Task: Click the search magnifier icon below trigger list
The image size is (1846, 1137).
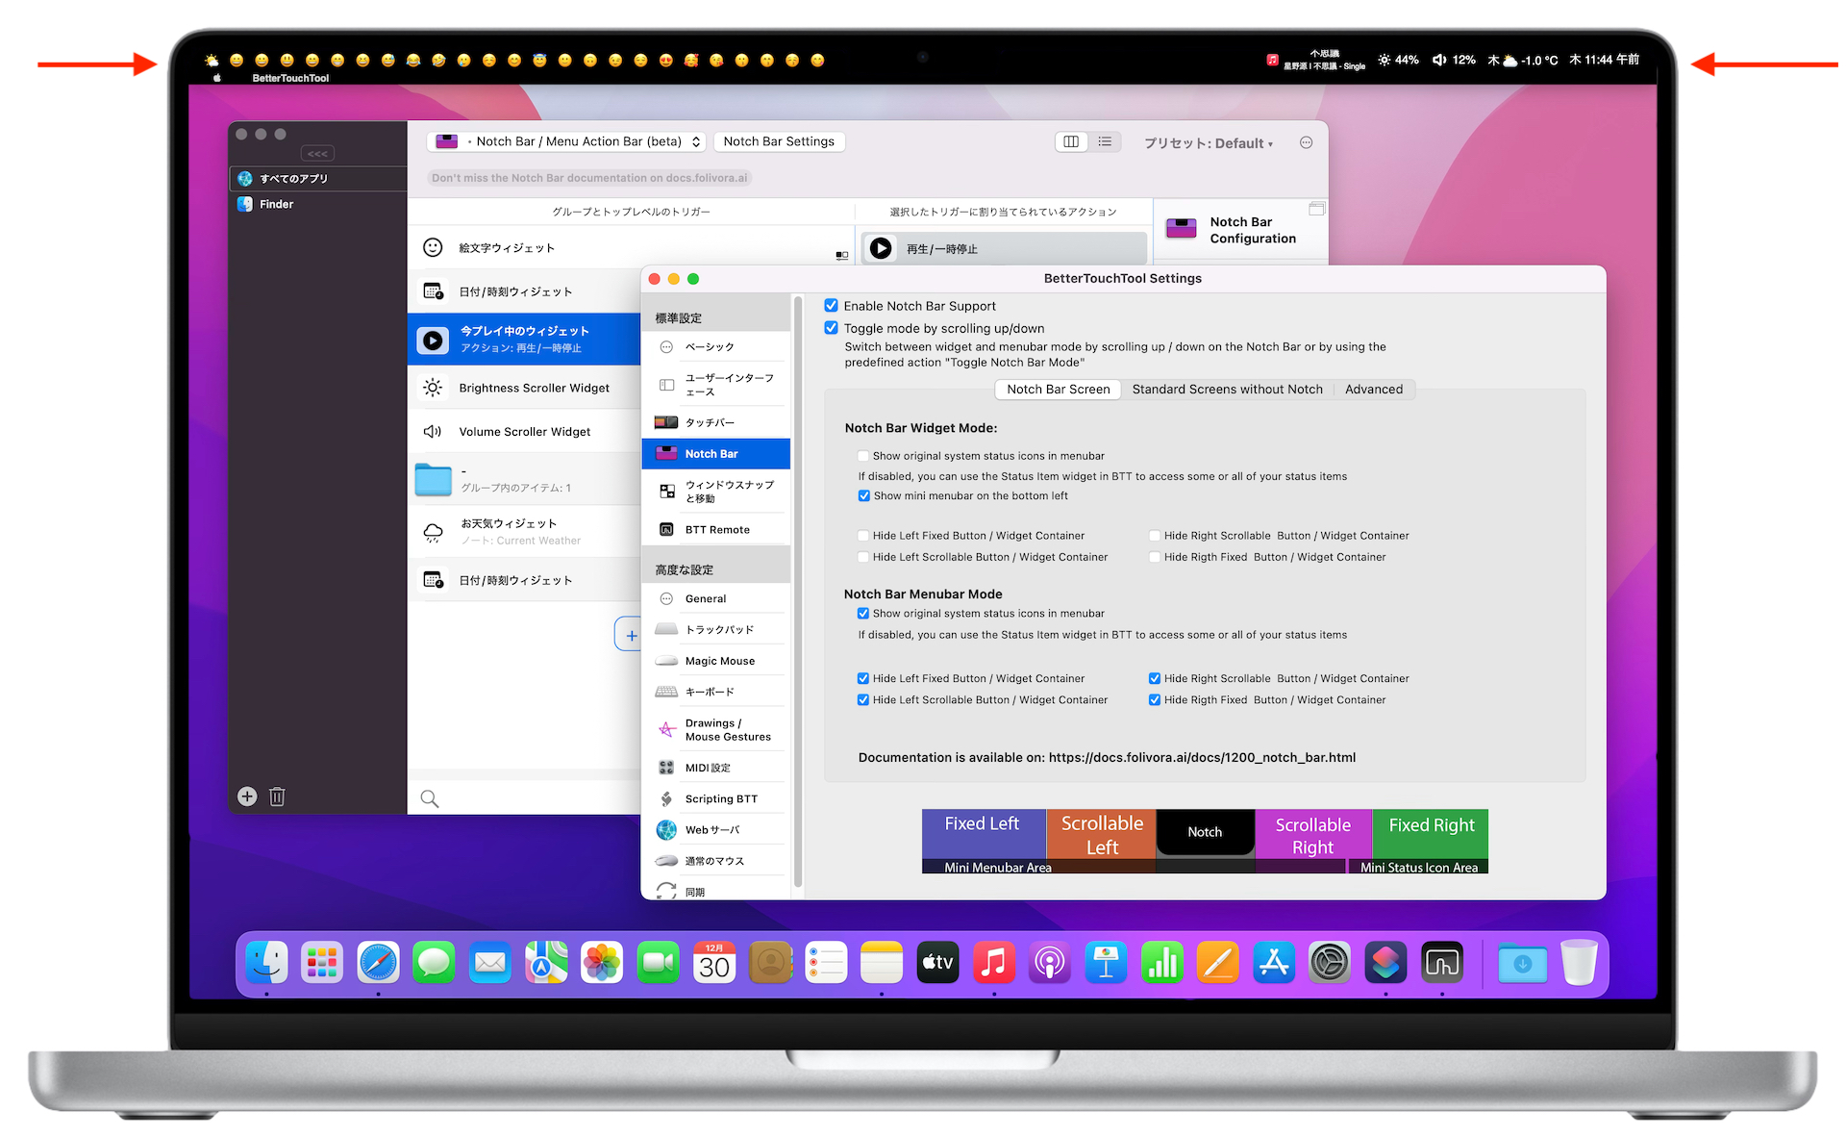Action: 430,798
